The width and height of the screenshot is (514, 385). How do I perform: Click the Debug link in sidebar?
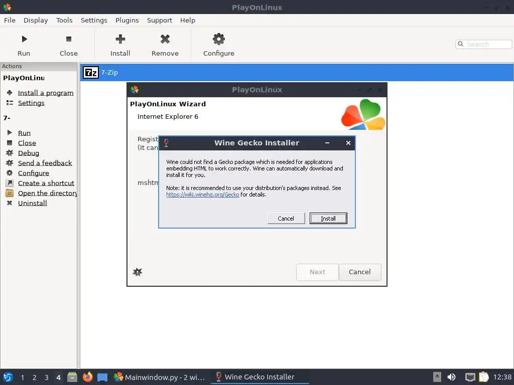[29, 153]
